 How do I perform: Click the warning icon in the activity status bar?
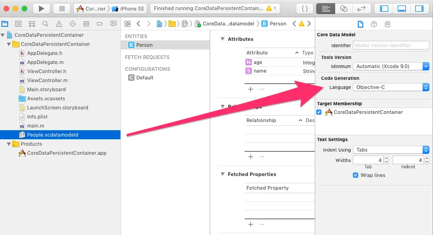[269, 8]
